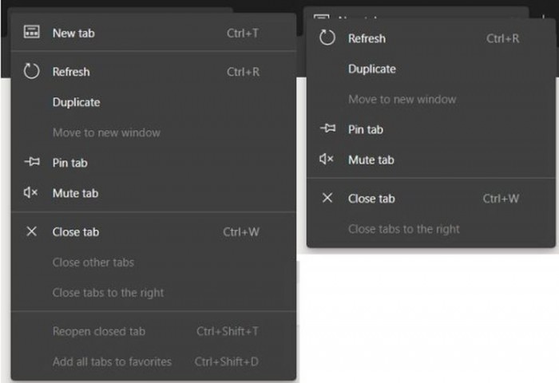
Task: Click the New tab icon in the context menu
Action: click(x=32, y=33)
